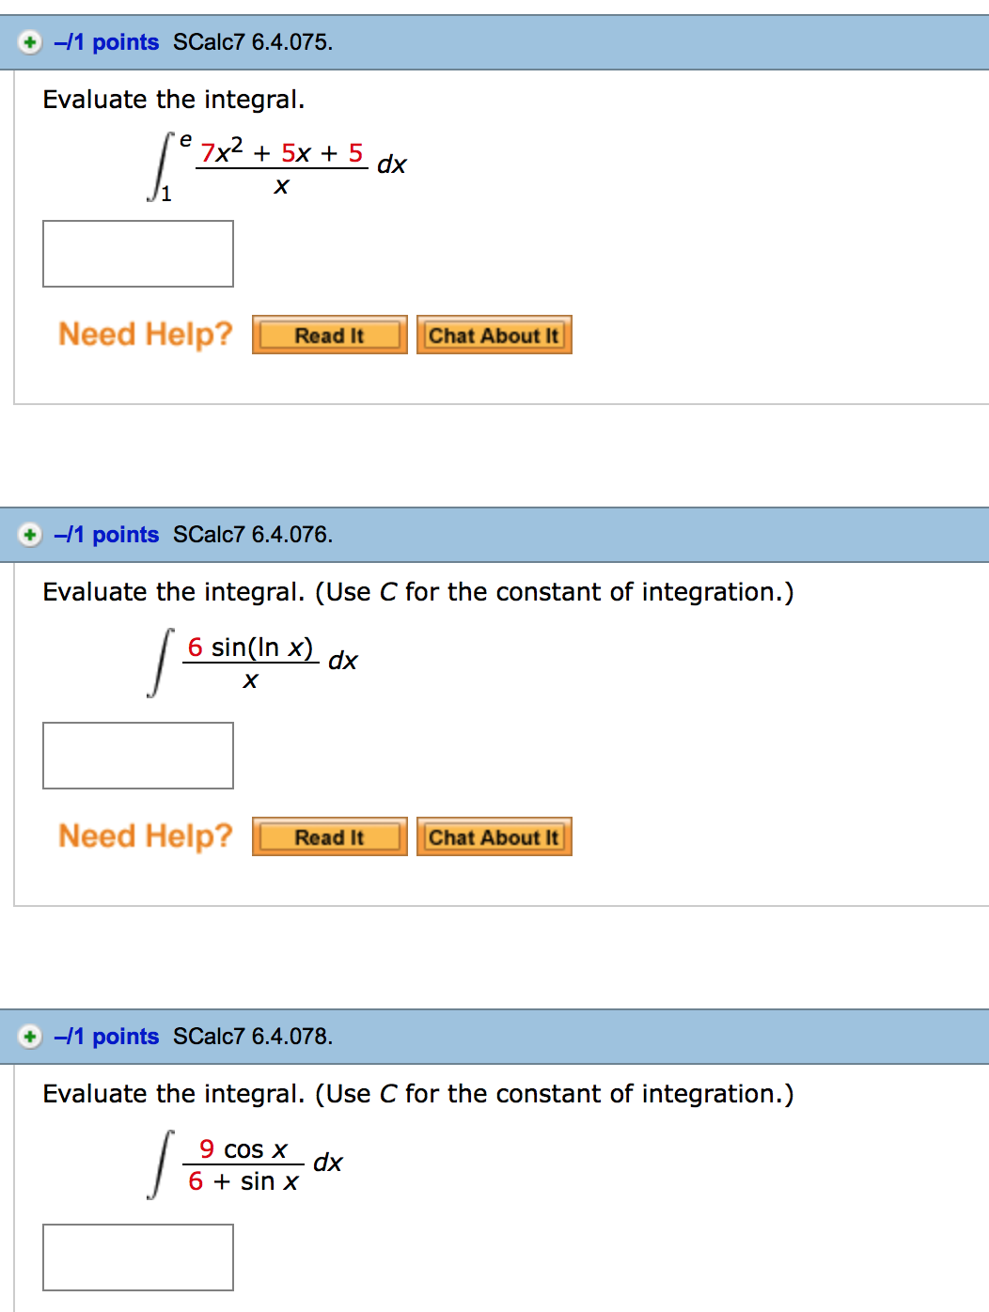Select the answer field for the sin(ln x) integral

pos(137,756)
